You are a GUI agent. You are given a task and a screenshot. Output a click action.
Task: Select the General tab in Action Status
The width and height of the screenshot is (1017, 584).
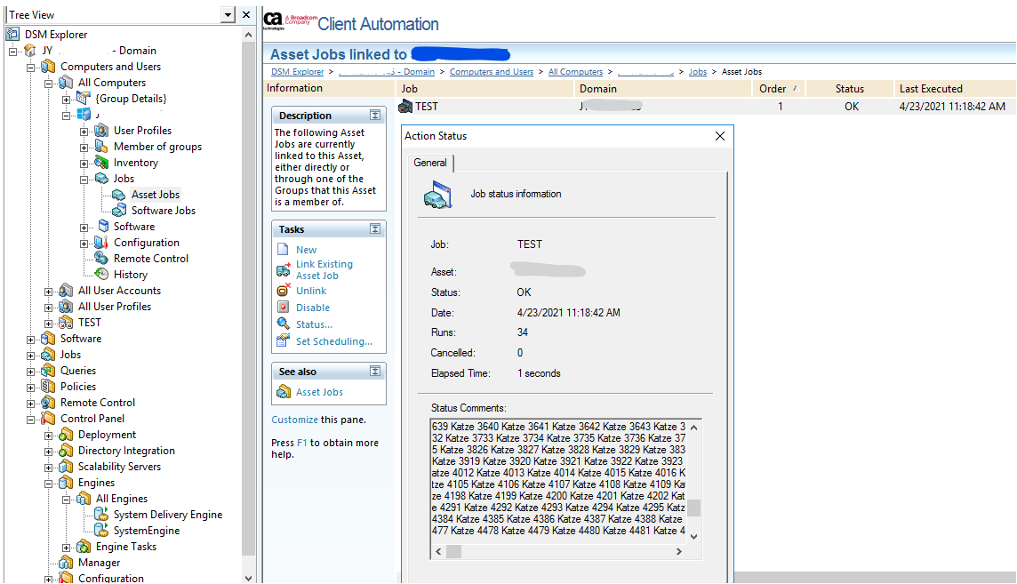pos(430,163)
